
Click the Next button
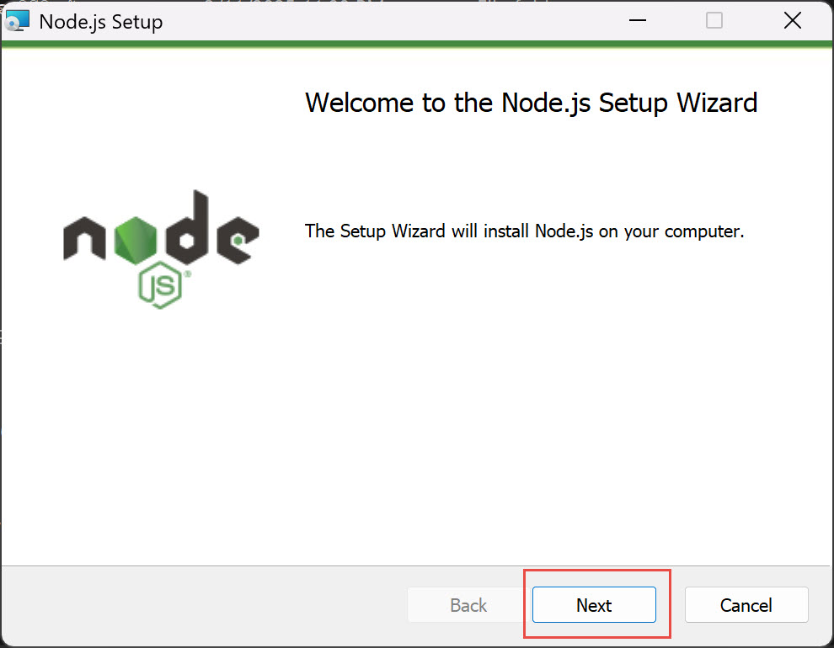coord(594,604)
